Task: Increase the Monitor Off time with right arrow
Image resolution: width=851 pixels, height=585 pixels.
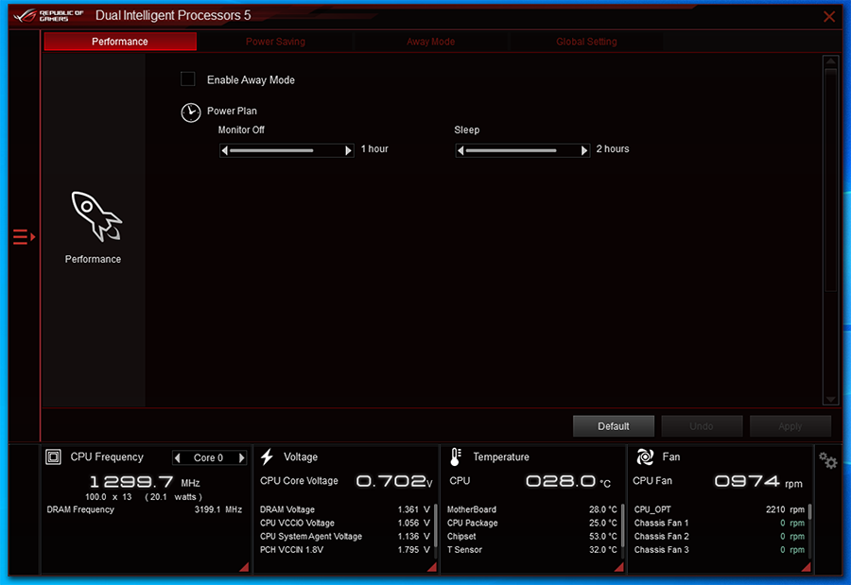Action: [348, 150]
